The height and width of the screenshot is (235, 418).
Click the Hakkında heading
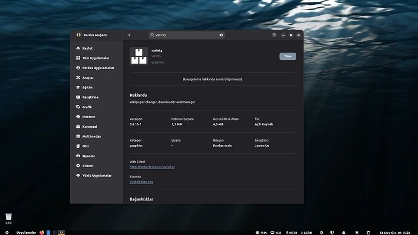click(138, 95)
